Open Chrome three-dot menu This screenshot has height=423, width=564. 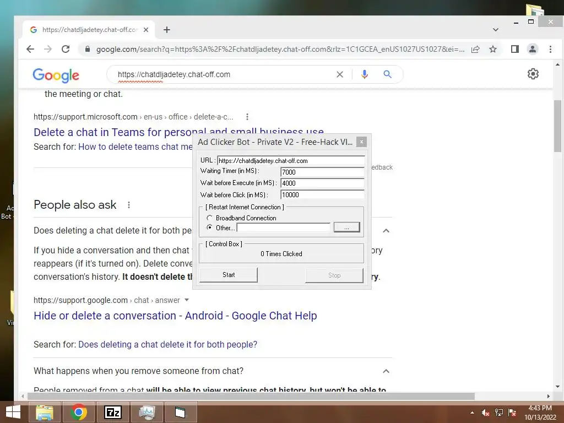pyautogui.click(x=550, y=49)
